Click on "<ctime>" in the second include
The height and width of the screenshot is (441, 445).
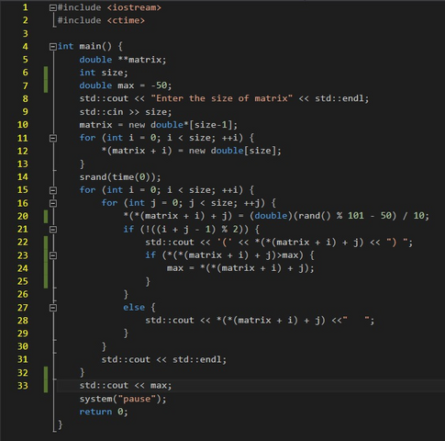tap(126, 20)
